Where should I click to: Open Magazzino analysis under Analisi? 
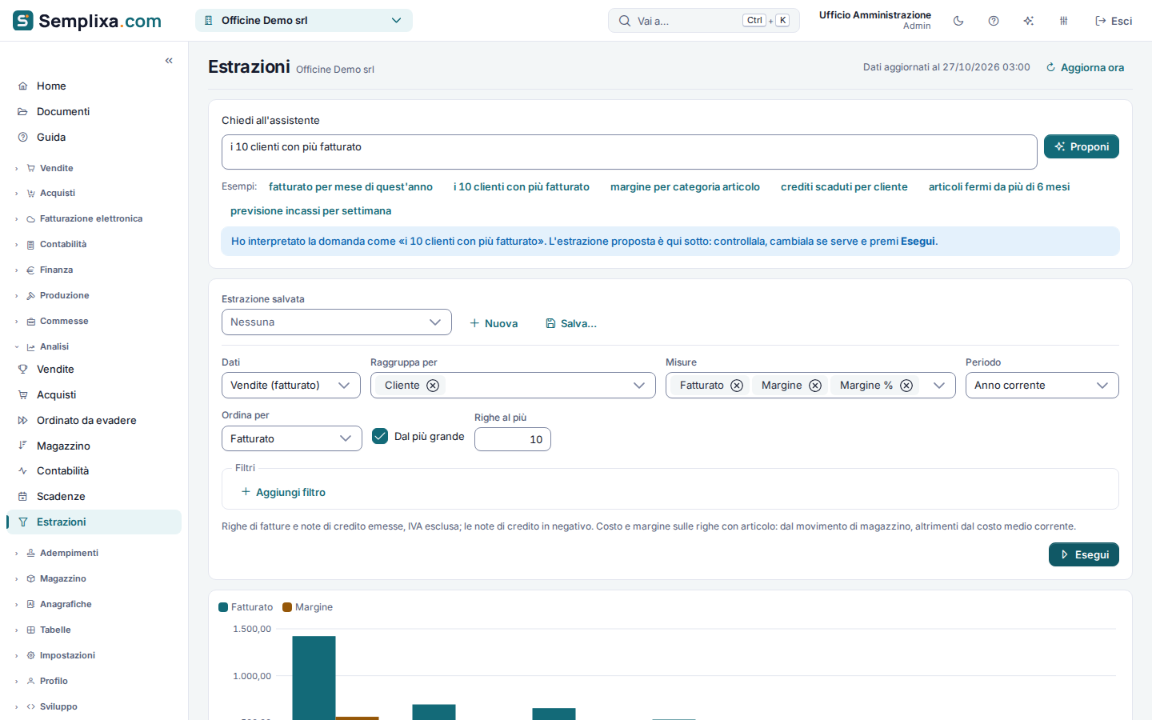tap(94, 446)
